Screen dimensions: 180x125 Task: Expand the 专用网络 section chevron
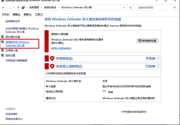[x=158, y=58]
